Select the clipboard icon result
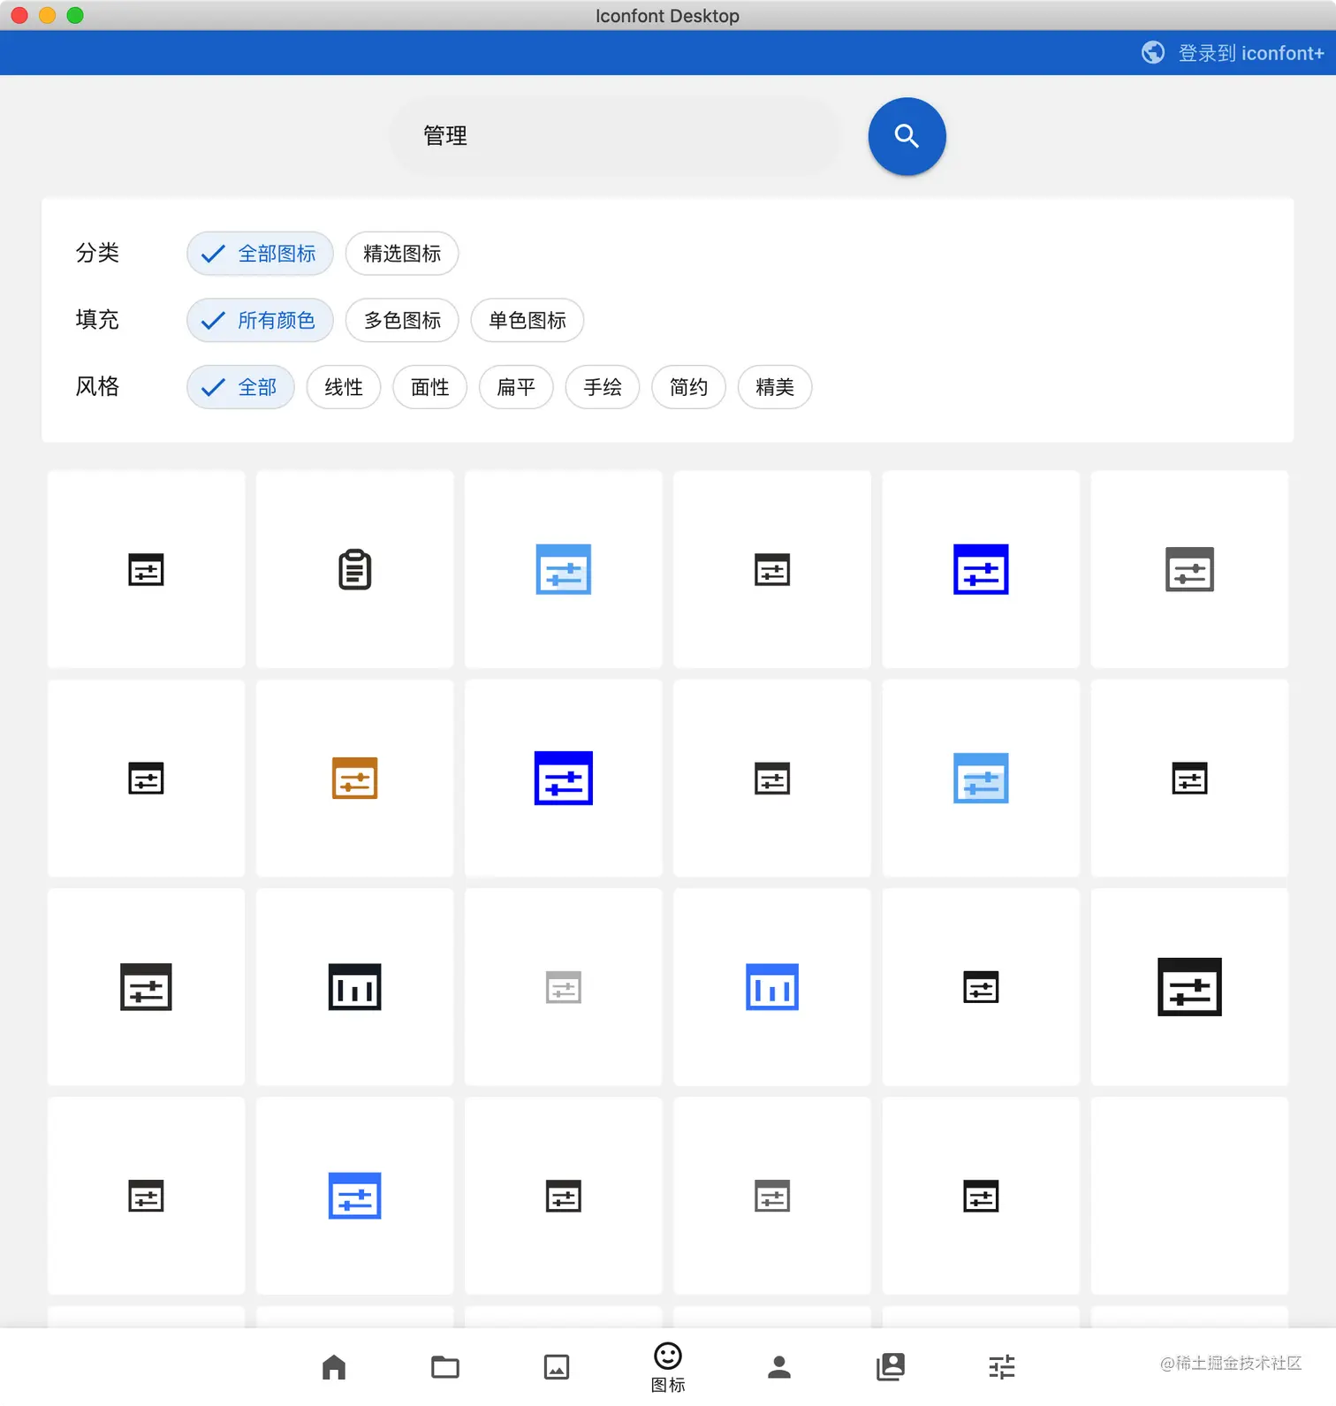1336x1406 pixels. tap(354, 569)
